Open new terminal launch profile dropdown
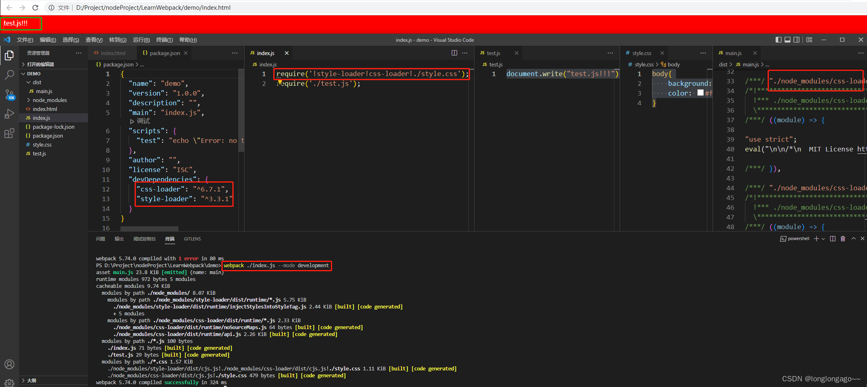Image resolution: width=867 pixels, height=387 pixels. [x=823, y=239]
